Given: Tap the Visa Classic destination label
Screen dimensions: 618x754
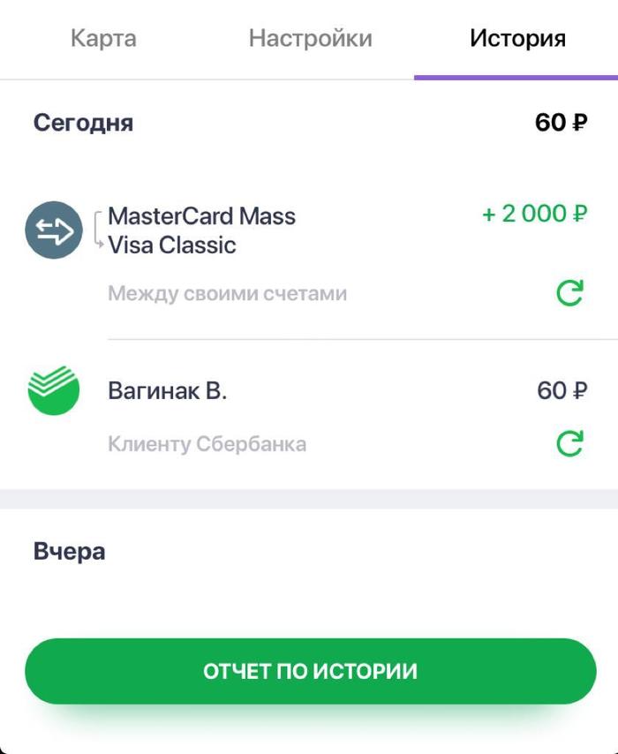Looking at the screenshot, I should coord(172,245).
